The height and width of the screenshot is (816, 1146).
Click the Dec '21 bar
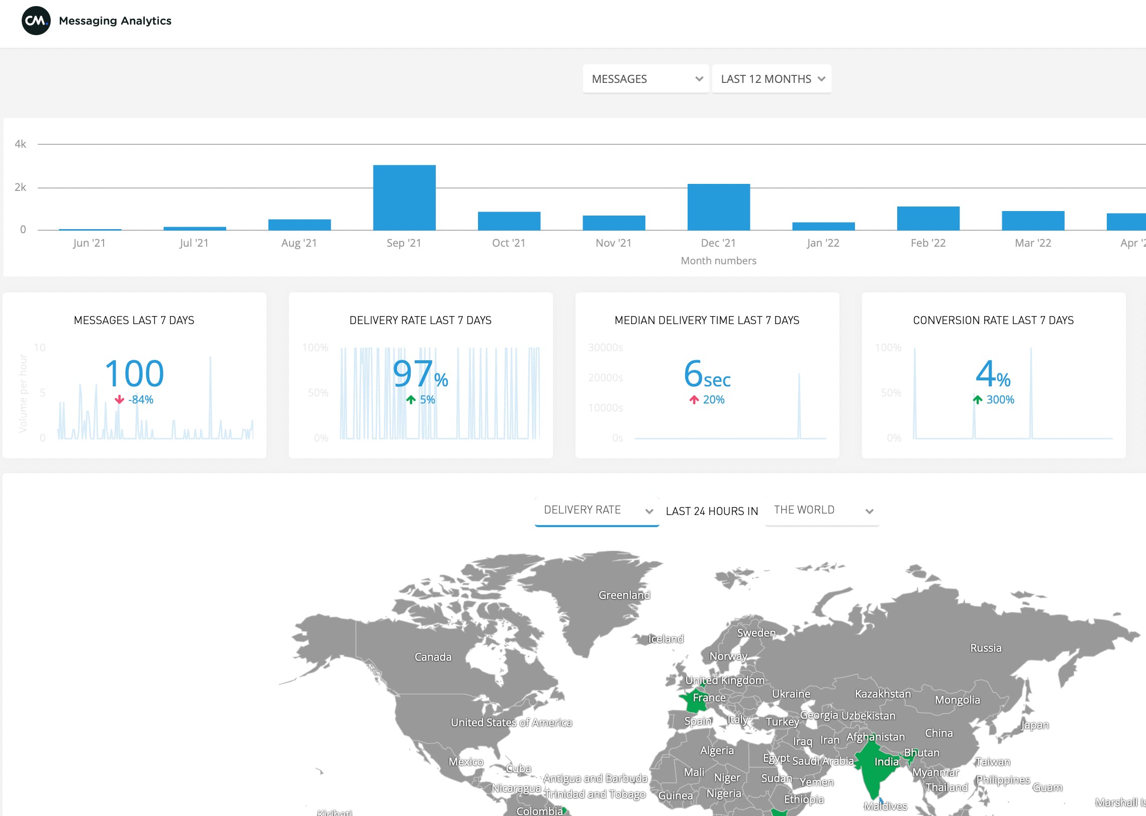click(718, 207)
